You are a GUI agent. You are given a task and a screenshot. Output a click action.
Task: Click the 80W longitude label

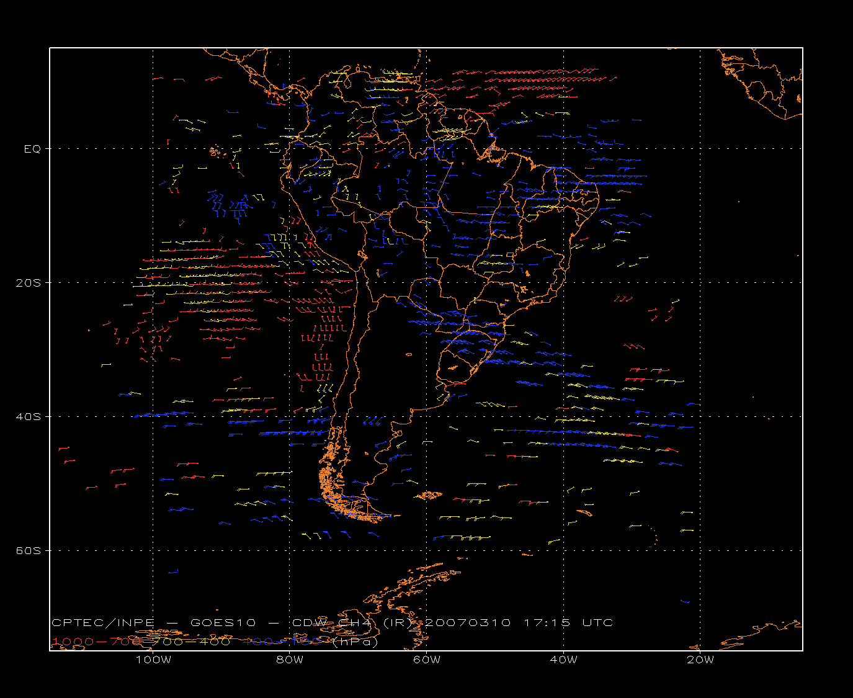click(290, 660)
